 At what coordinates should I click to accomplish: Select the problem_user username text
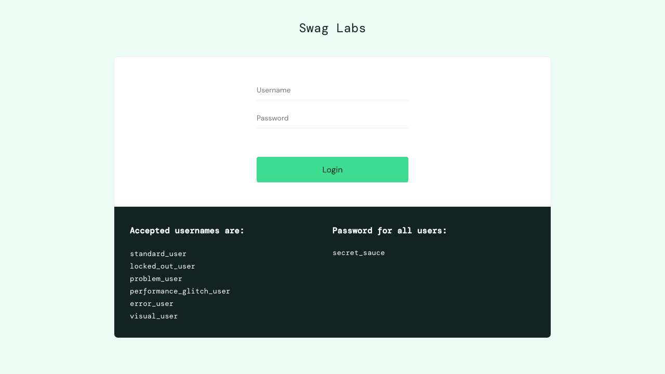click(156, 278)
